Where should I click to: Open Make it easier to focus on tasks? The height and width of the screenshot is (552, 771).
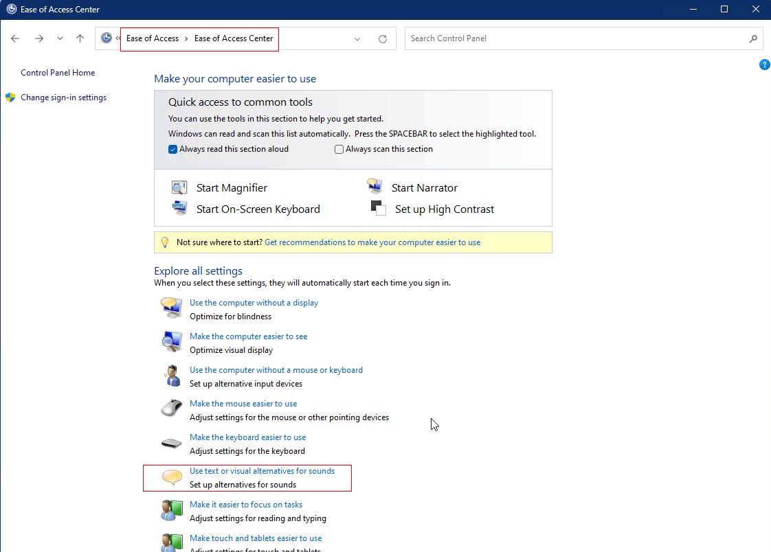(x=246, y=505)
